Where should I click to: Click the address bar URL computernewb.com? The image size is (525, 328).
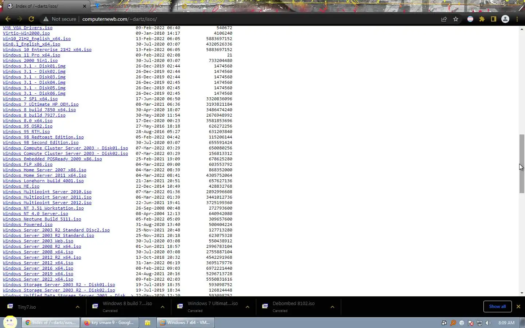[x=119, y=19]
